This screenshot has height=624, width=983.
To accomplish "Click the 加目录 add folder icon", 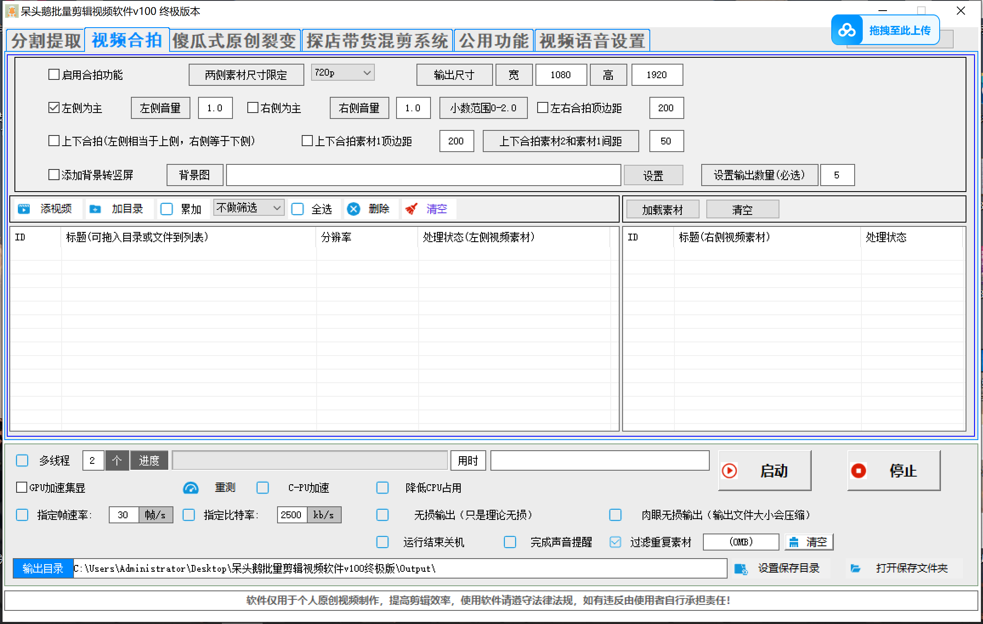I will coord(95,209).
